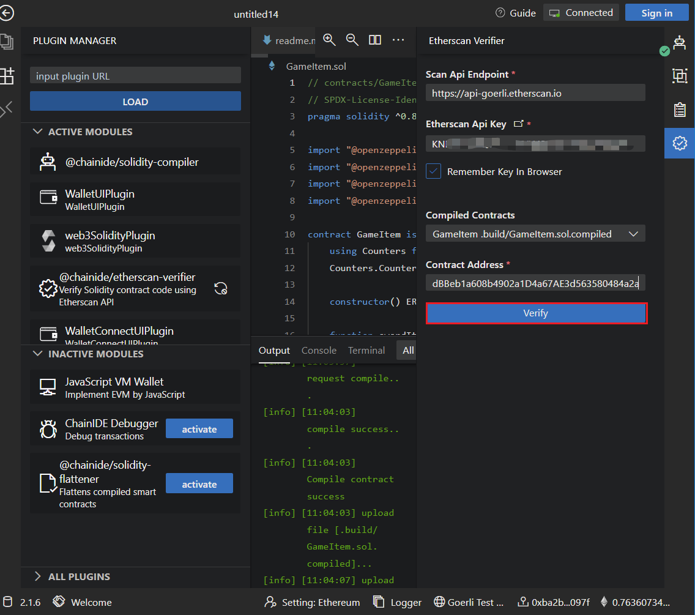Switch to the Console tab
Screen dimensions: 695x615
tap(319, 351)
